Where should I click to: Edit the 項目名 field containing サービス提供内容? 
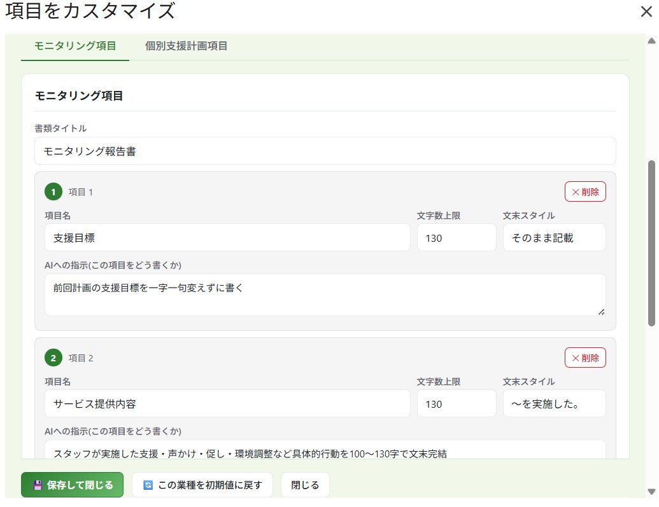[x=227, y=403]
